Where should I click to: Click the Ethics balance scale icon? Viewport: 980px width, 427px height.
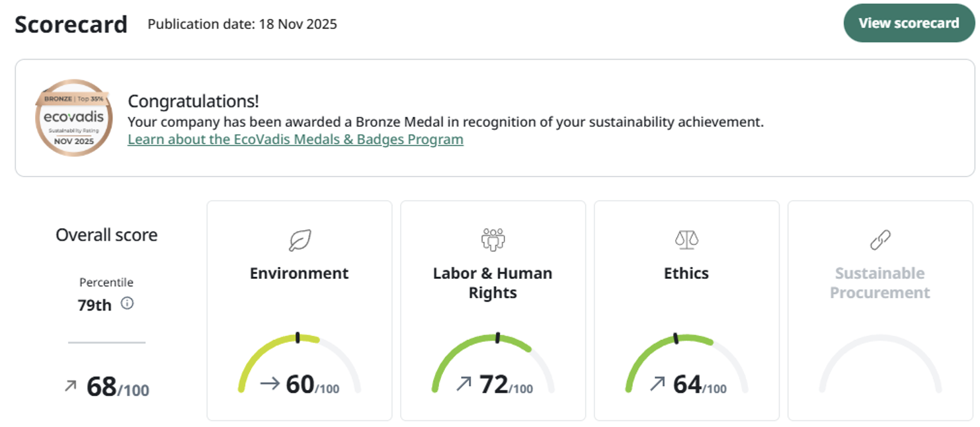coord(686,239)
